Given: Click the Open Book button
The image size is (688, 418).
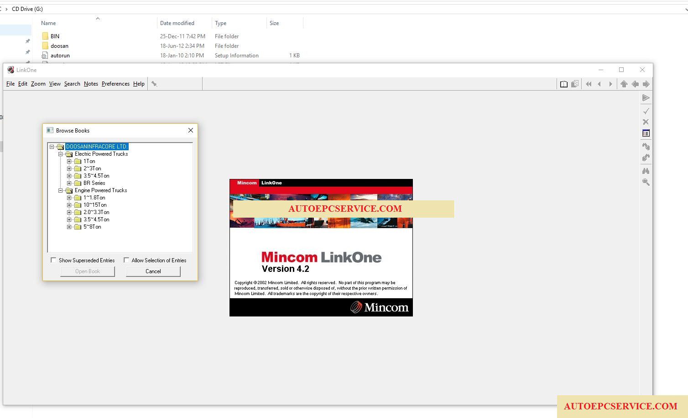Looking at the screenshot, I should point(88,271).
